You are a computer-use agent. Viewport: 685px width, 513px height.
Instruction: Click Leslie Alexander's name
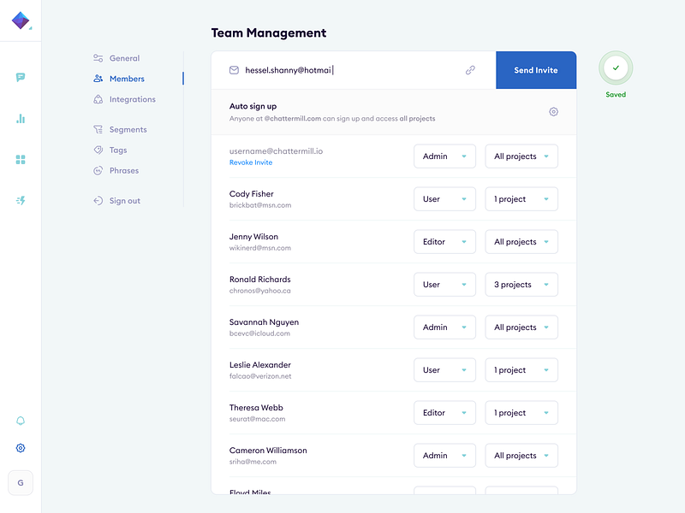coord(260,365)
